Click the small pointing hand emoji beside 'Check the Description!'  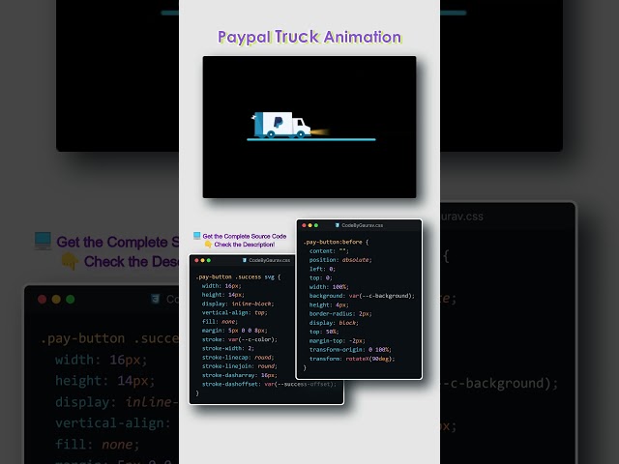[208, 245]
